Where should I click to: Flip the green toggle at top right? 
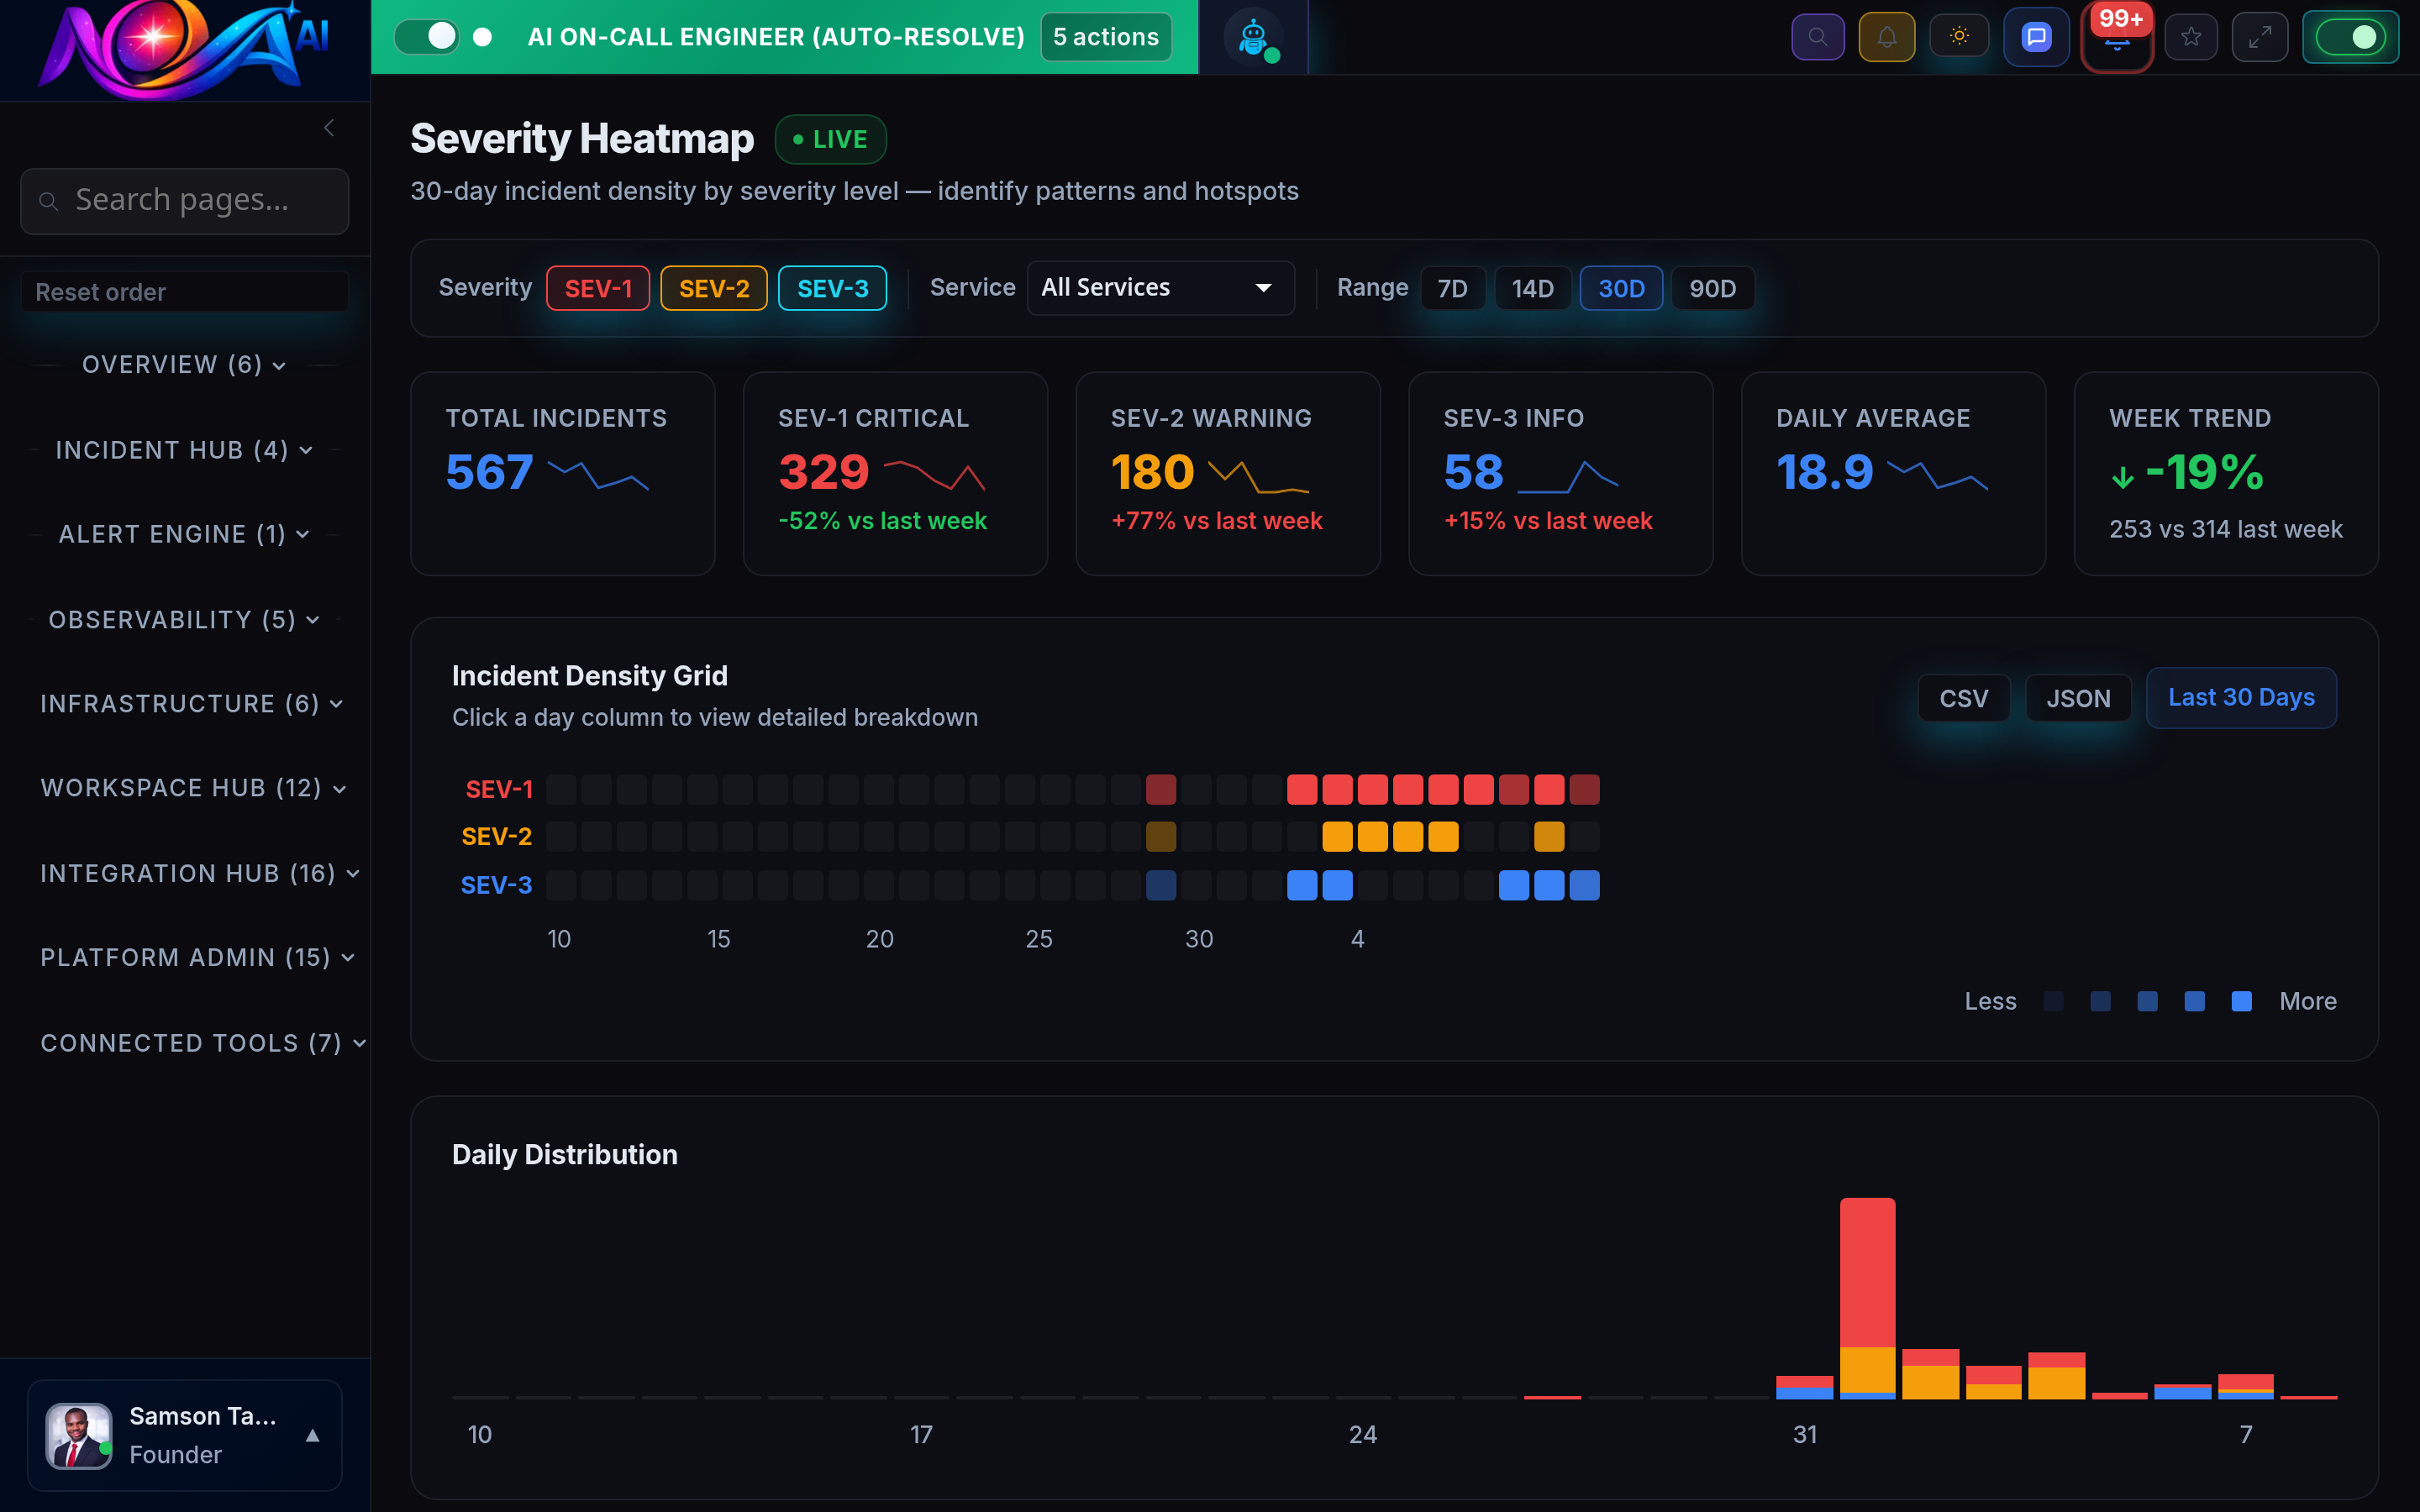click(x=2351, y=36)
